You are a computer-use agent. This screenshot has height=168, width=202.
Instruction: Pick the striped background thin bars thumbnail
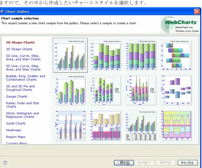point(70,125)
